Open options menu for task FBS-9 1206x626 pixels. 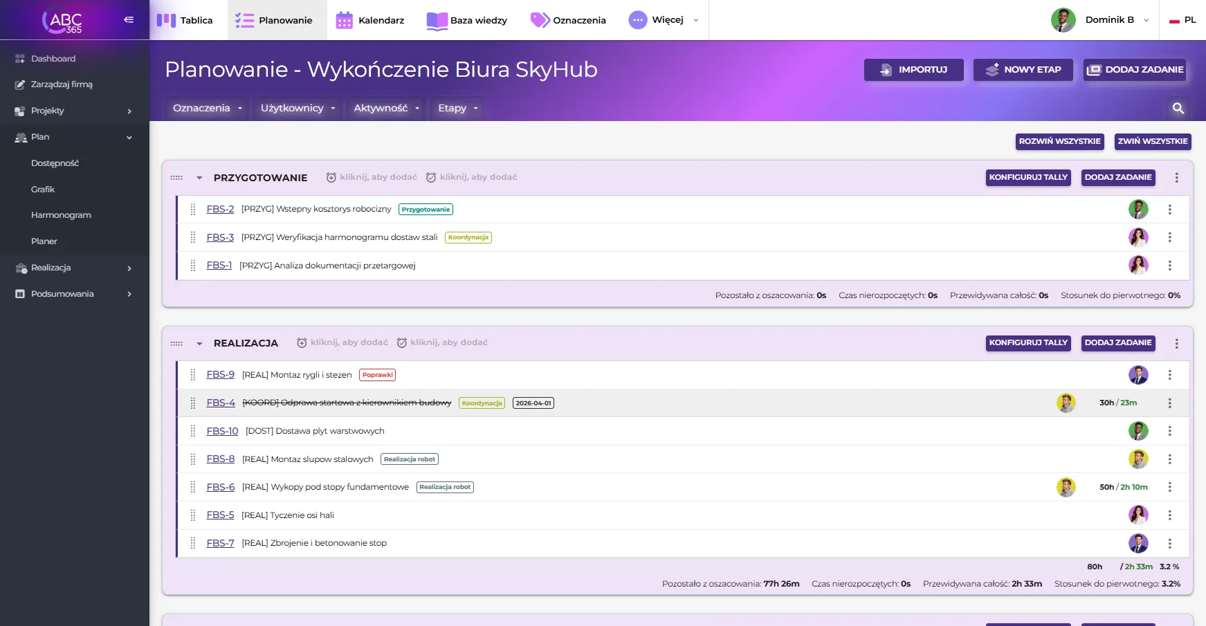coord(1170,375)
